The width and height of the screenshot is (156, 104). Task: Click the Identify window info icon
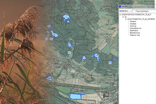120,6
